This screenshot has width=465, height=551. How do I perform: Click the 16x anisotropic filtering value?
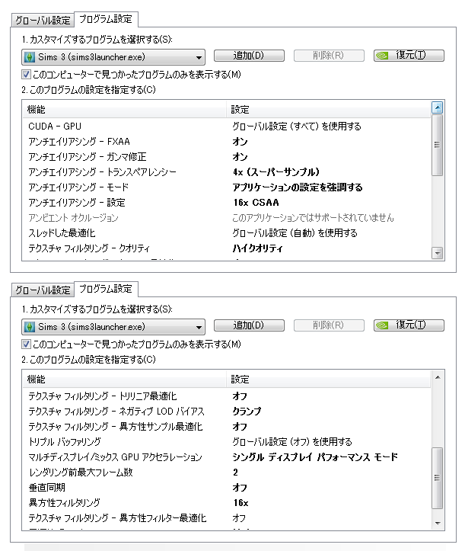pyautogui.click(x=240, y=503)
